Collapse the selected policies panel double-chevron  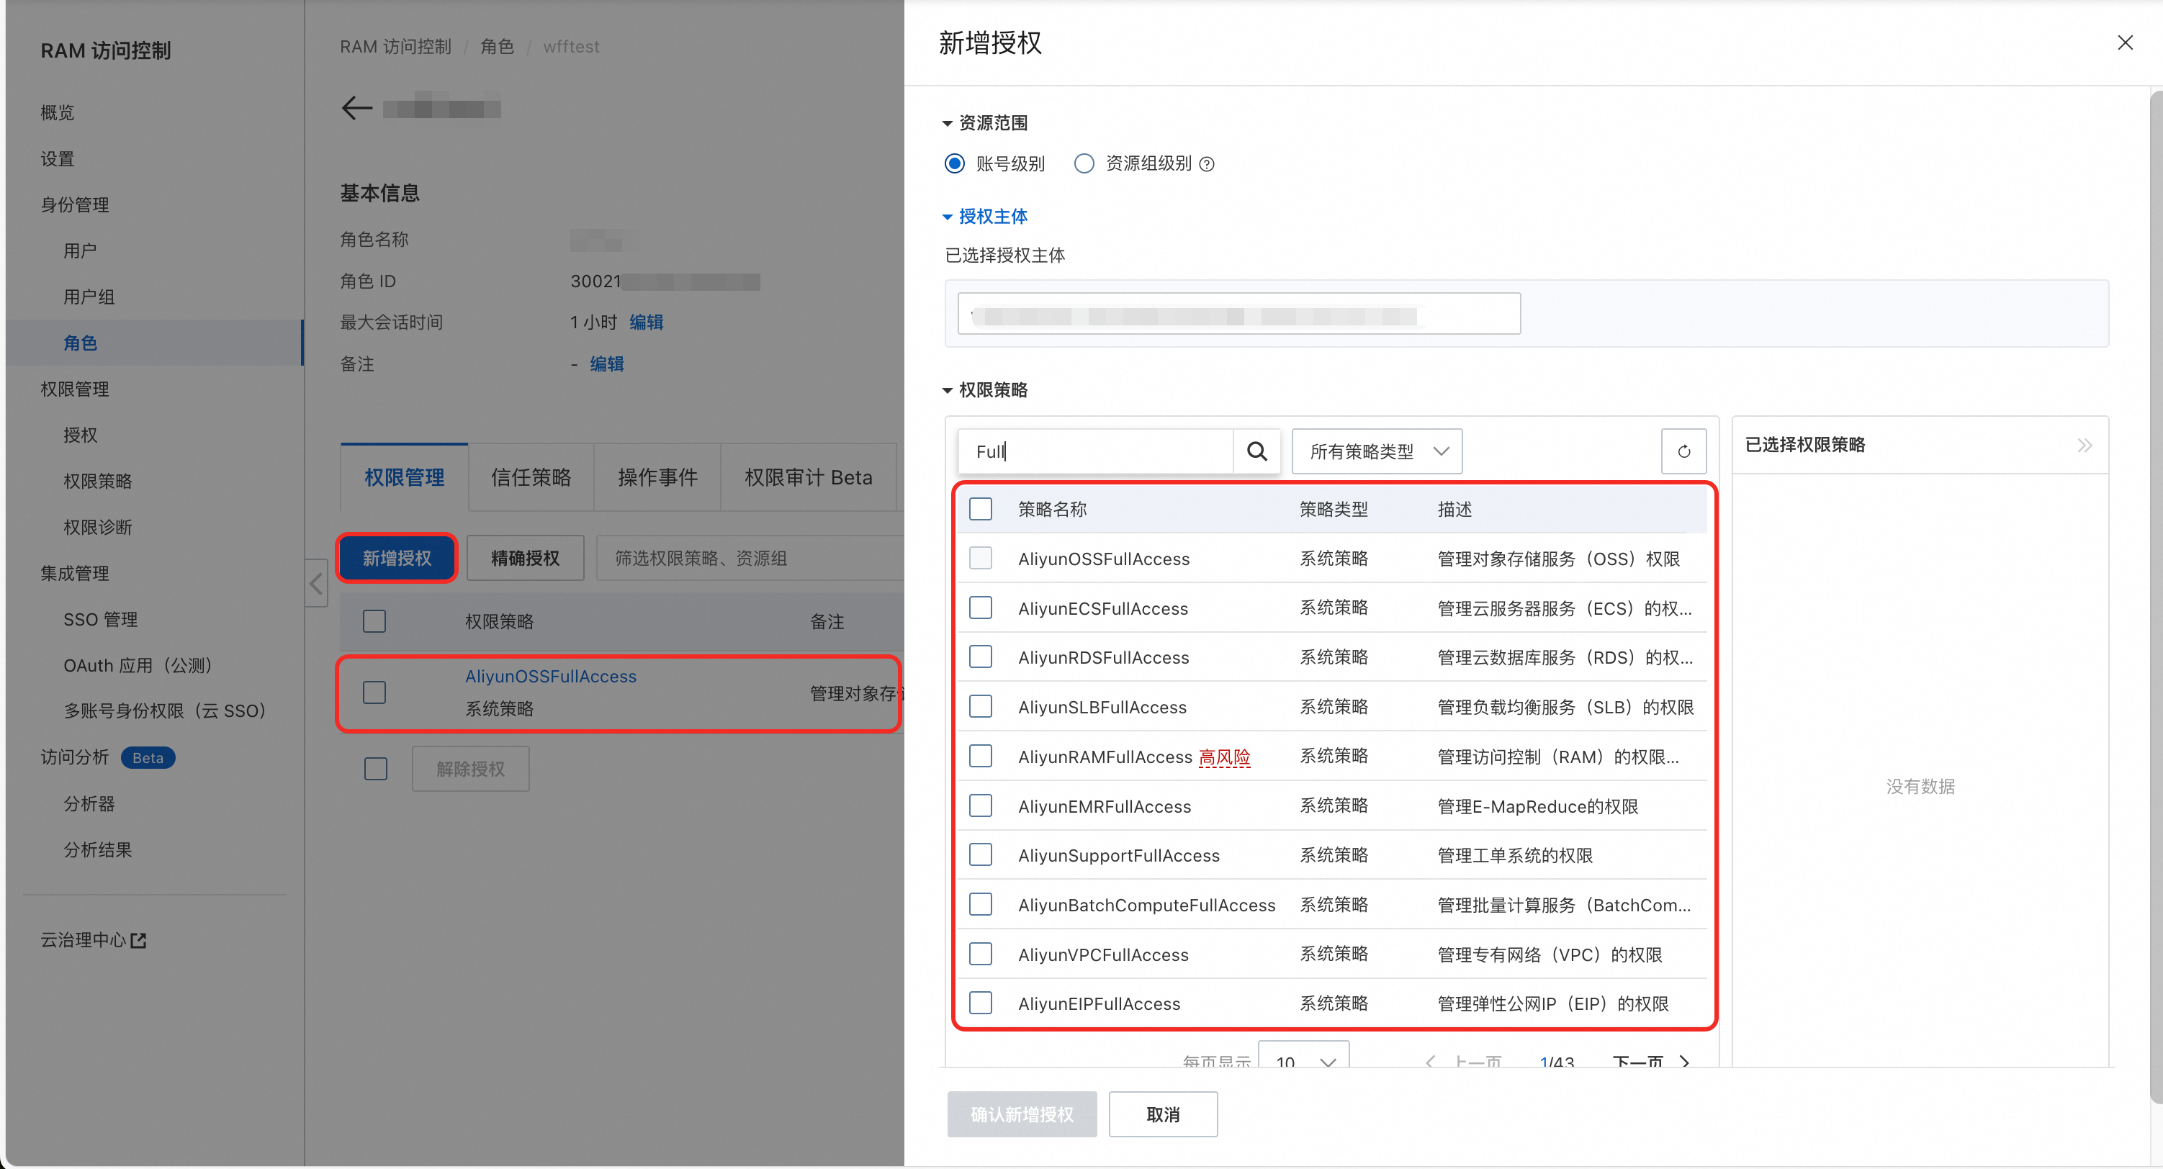2084,445
